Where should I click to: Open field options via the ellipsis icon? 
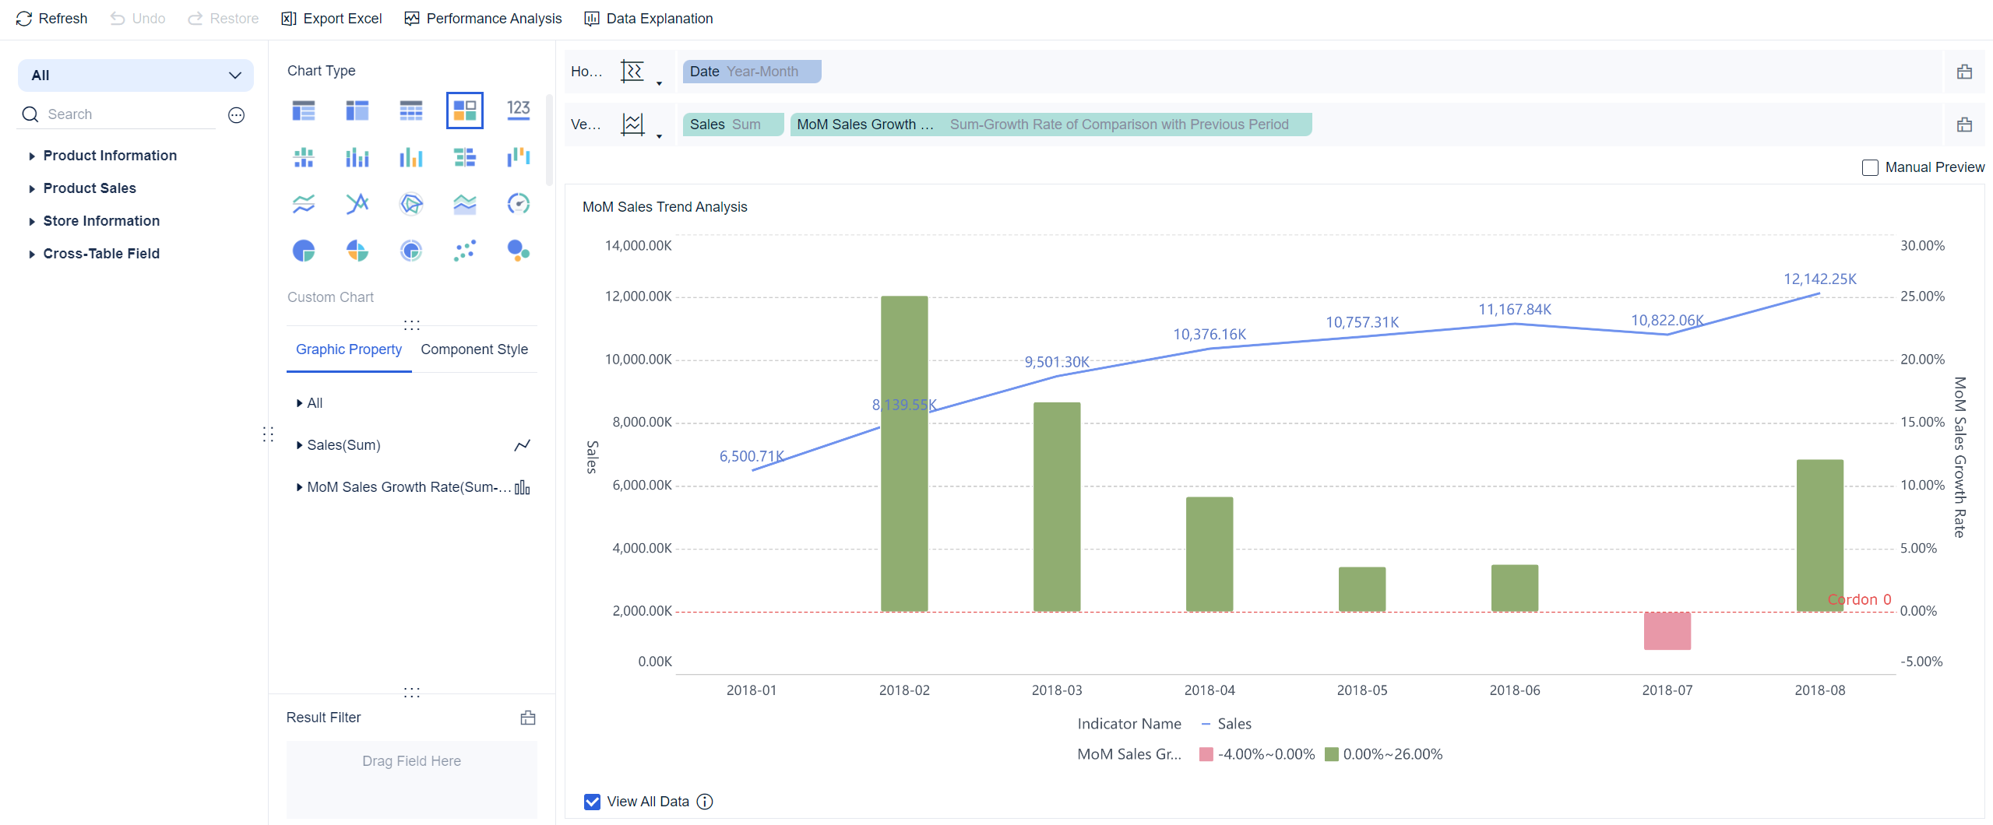(236, 115)
